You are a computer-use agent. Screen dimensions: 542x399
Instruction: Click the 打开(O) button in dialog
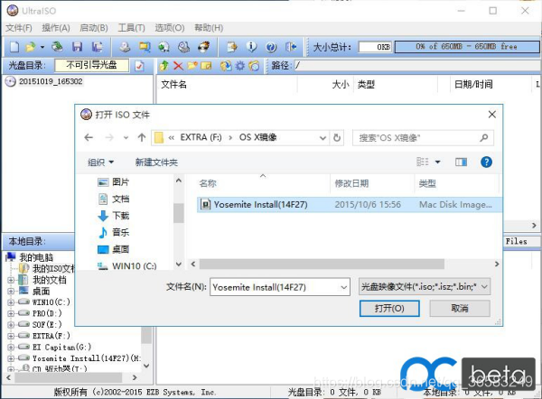coord(389,308)
